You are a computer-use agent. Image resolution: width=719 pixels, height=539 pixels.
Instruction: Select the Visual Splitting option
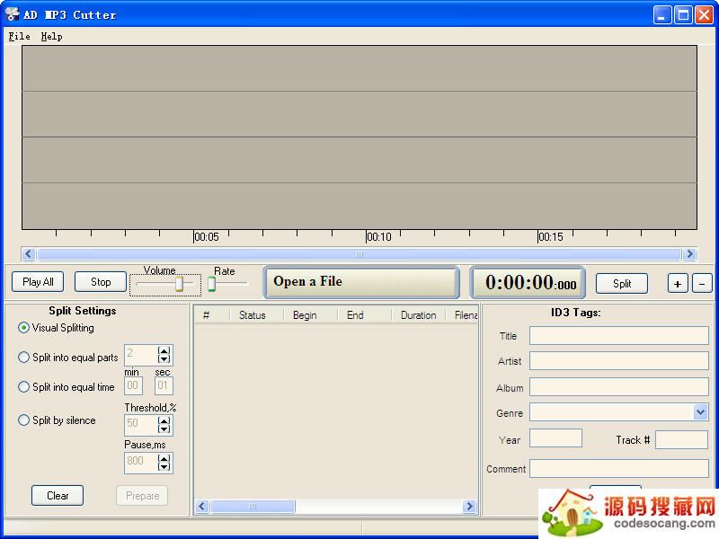[x=24, y=328]
